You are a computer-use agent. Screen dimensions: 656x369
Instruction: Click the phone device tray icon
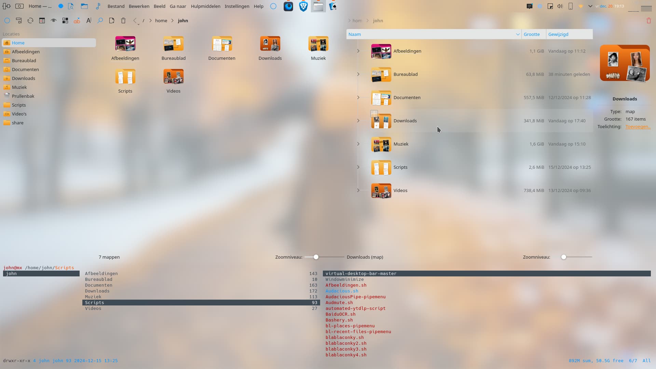[570, 6]
